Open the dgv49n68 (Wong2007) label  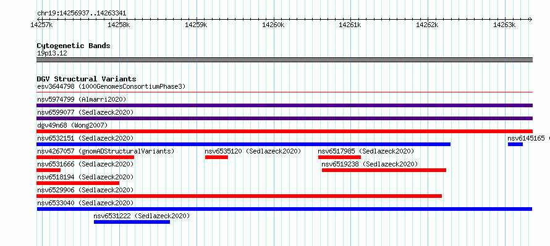click(x=72, y=125)
